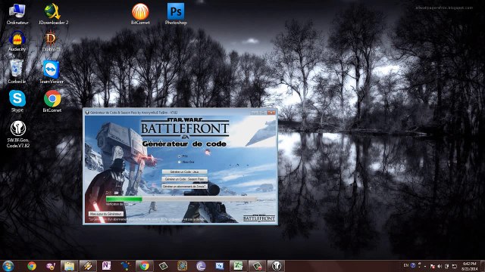Close the Générateur de Code window
485x272 pixels.
(x=271, y=113)
